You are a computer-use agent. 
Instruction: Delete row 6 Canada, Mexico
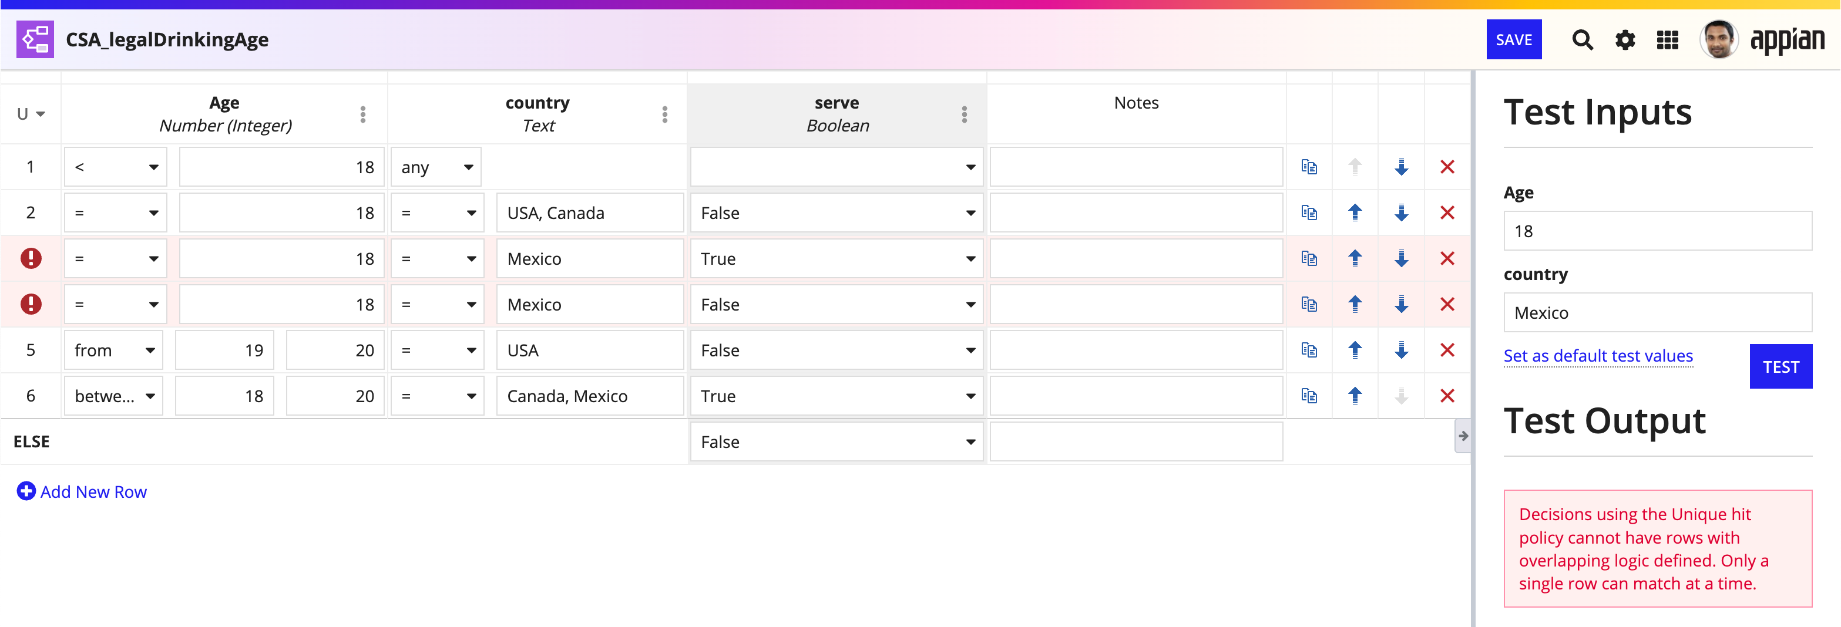1447,396
